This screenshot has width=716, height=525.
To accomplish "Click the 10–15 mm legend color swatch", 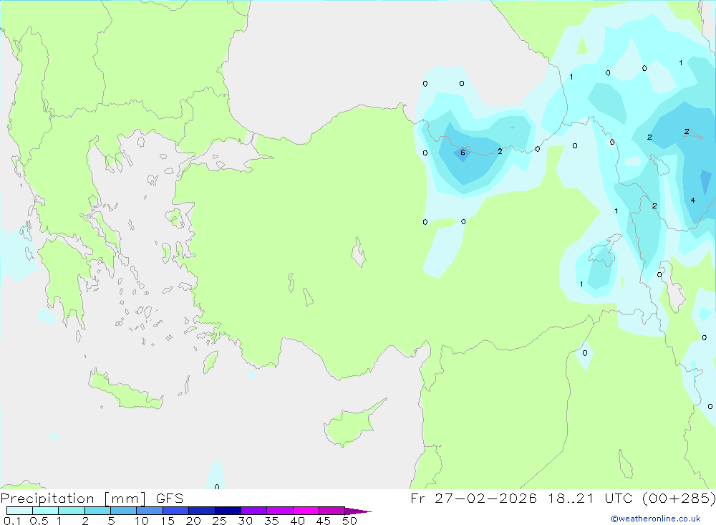I will (150, 511).
